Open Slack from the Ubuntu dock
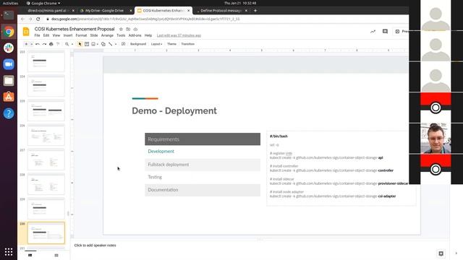Screen dimensions: 463x260 tap(9, 48)
